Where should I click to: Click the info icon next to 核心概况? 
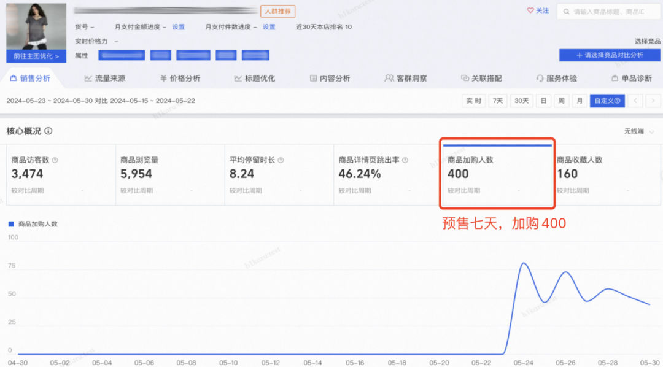[x=48, y=130]
